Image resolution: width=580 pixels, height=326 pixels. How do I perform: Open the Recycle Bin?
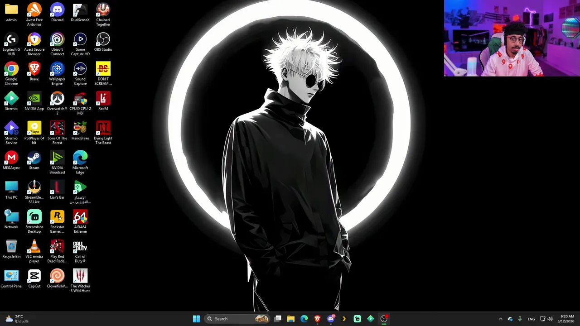tap(11, 249)
